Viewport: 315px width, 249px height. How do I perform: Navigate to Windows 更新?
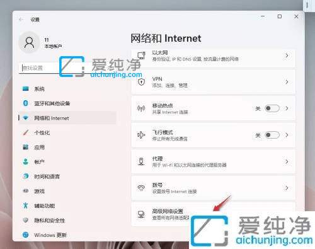tap(67, 235)
